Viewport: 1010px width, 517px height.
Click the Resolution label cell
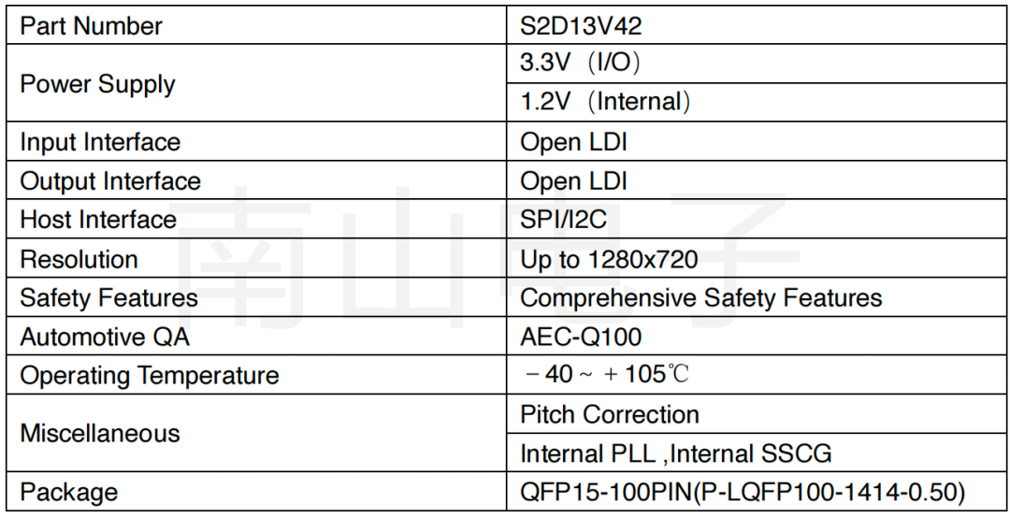coord(79,259)
